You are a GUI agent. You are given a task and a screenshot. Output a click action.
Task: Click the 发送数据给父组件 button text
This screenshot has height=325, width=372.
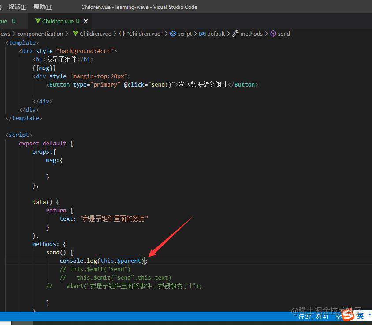point(203,85)
